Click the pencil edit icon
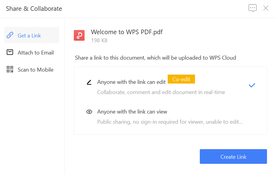276x174 pixels. (89, 82)
